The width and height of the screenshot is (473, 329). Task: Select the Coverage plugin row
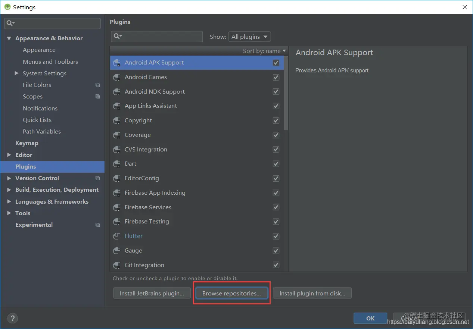point(197,135)
